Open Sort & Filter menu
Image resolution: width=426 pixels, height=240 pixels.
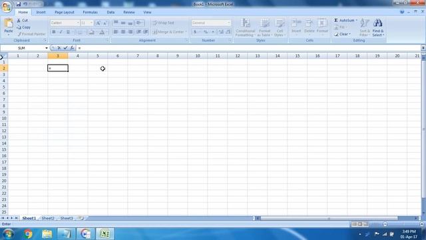[x=364, y=27]
